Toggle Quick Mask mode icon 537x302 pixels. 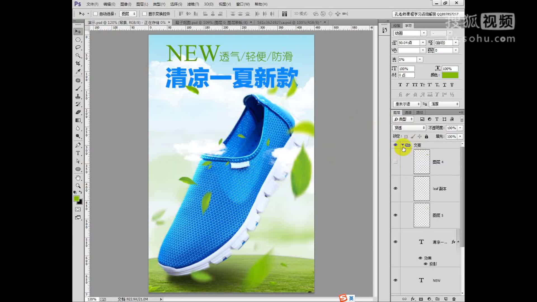click(78, 209)
